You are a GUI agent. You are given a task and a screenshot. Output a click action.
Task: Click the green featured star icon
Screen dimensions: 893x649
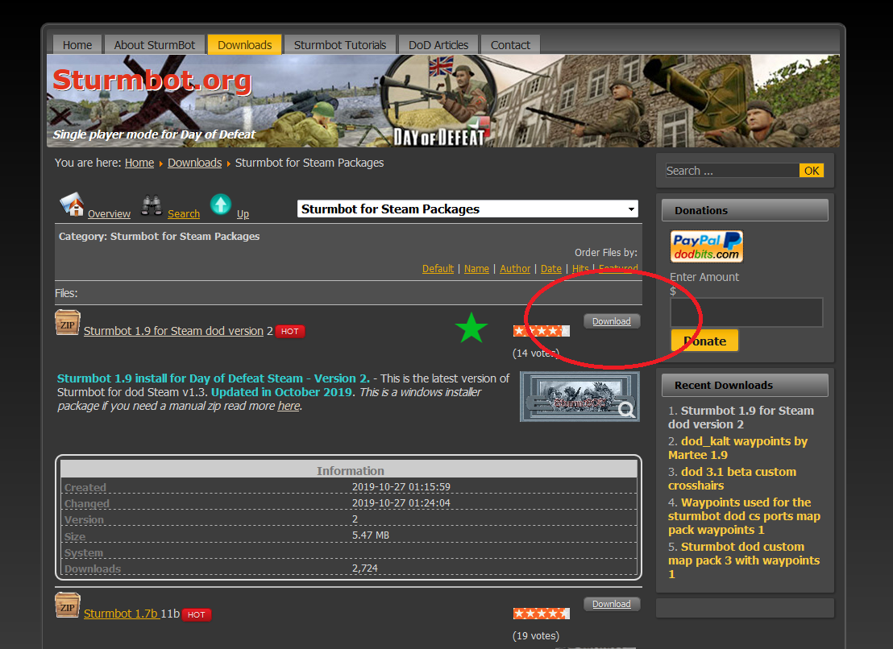(x=471, y=329)
